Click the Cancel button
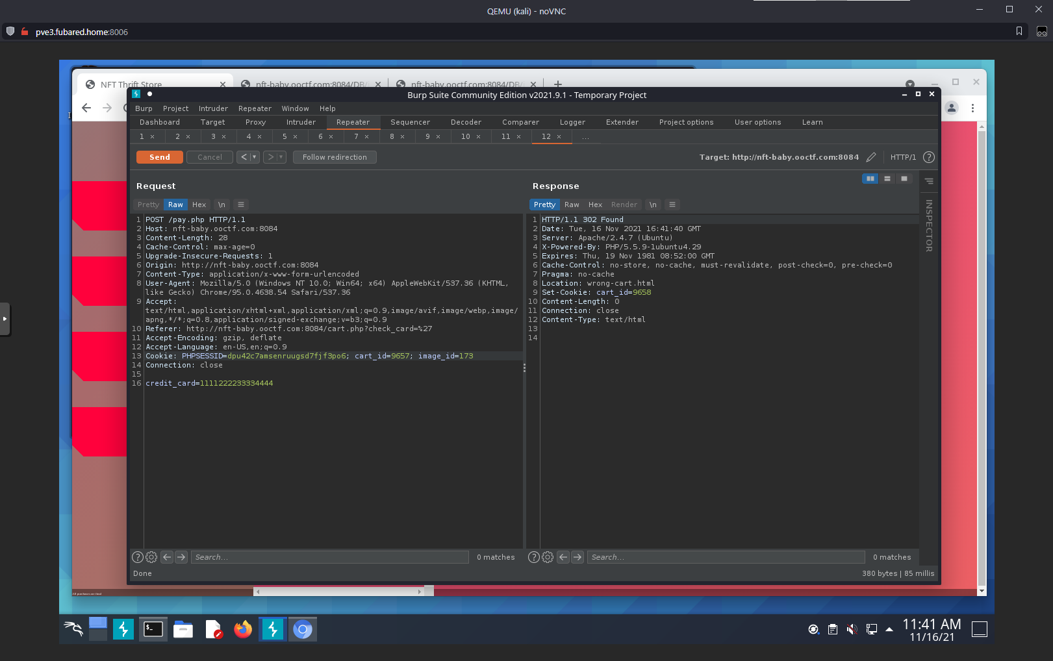 (x=210, y=157)
